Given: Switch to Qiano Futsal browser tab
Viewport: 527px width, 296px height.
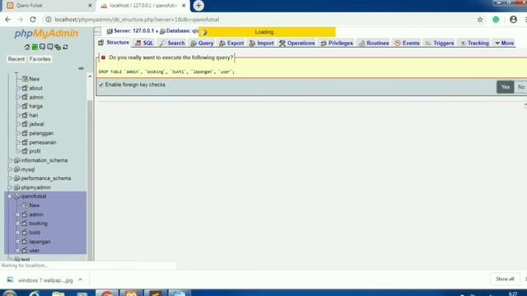Looking at the screenshot, I should point(47,6).
